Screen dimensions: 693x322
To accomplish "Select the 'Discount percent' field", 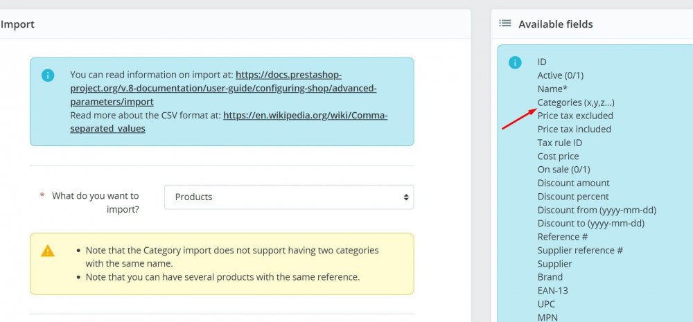I will tap(573, 197).
